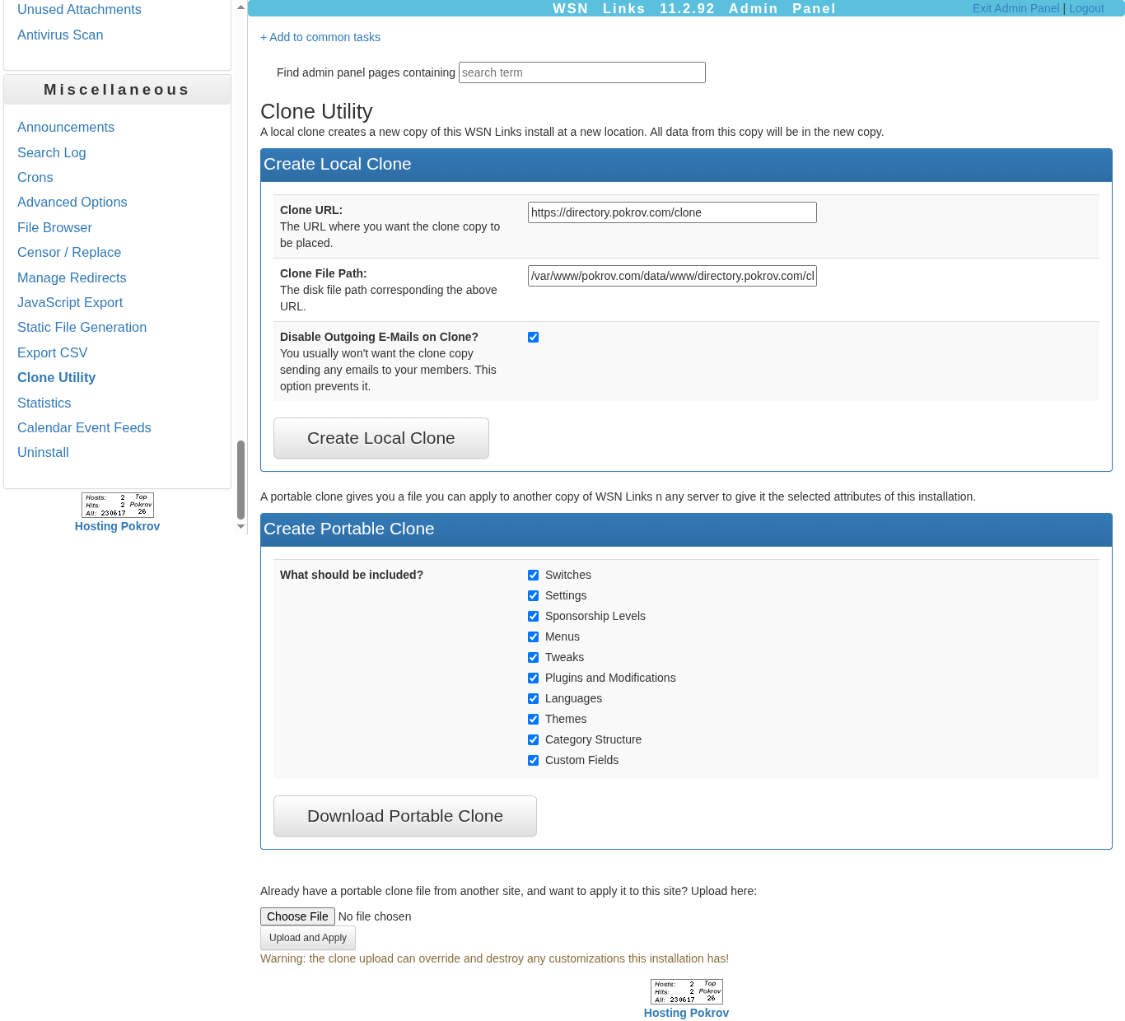Toggle the Switches checkbox
Viewport: 1125px width, 1021px height.
[x=534, y=576]
